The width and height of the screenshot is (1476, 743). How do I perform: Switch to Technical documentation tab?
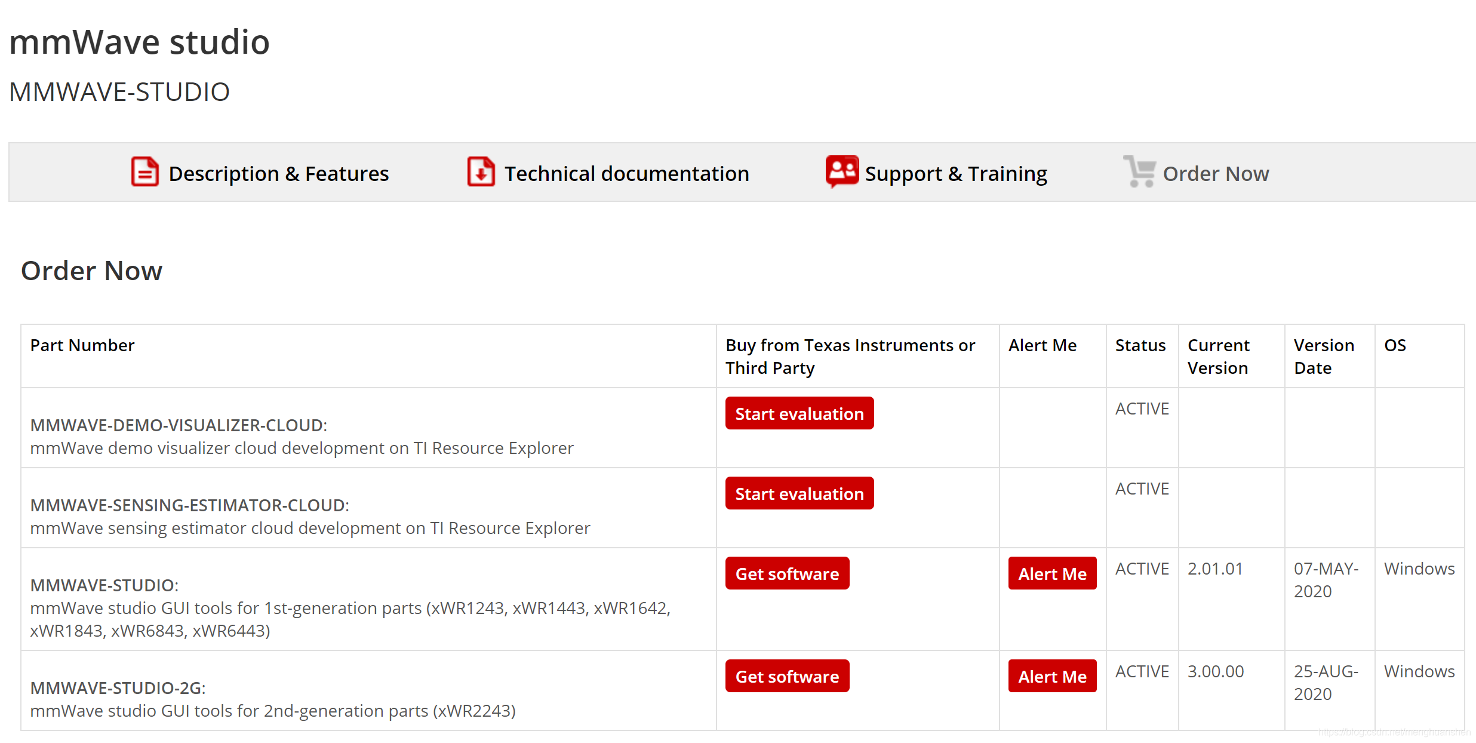[626, 174]
